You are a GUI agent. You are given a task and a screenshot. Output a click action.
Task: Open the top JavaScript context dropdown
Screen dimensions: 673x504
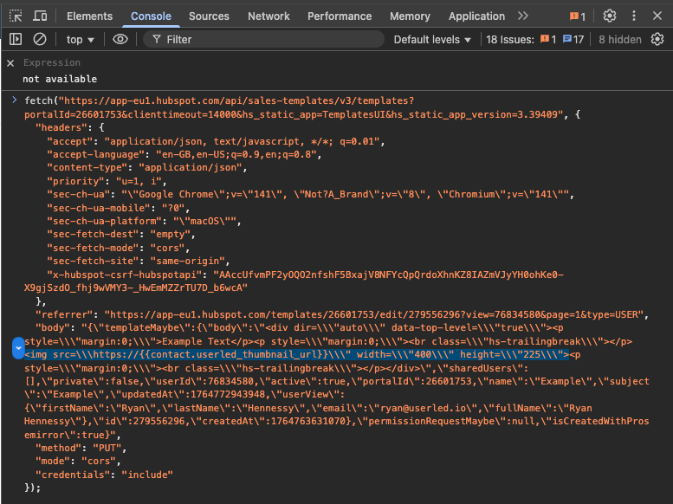click(x=80, y=39)
